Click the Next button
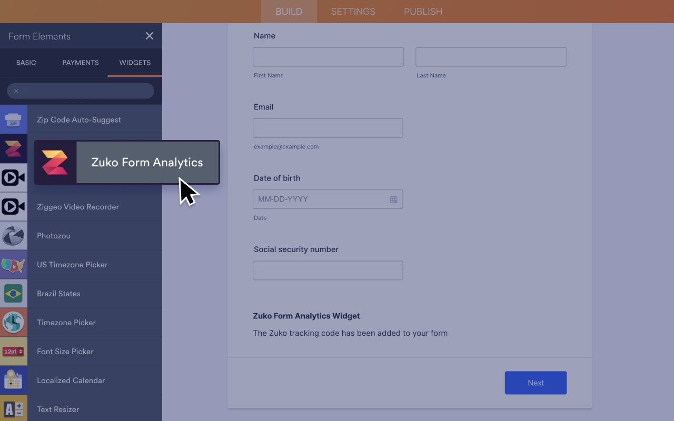 [536, 383]
